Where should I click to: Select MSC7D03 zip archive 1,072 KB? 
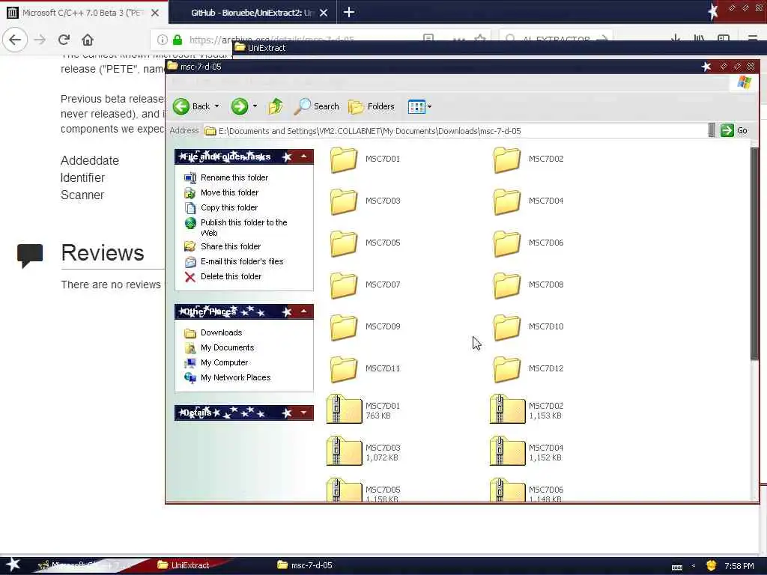(x=345, y=451)
